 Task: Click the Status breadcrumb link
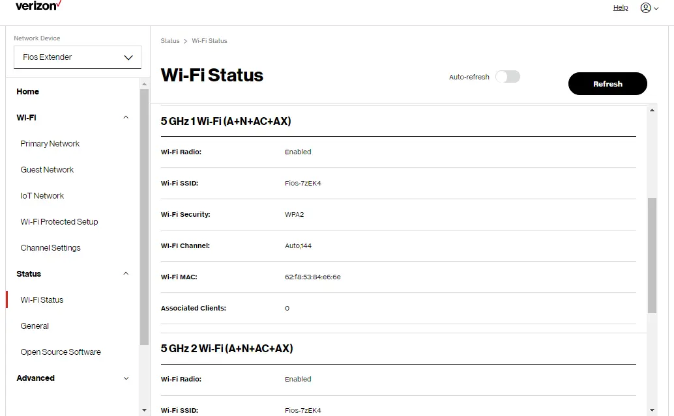[x=169, y=40]
